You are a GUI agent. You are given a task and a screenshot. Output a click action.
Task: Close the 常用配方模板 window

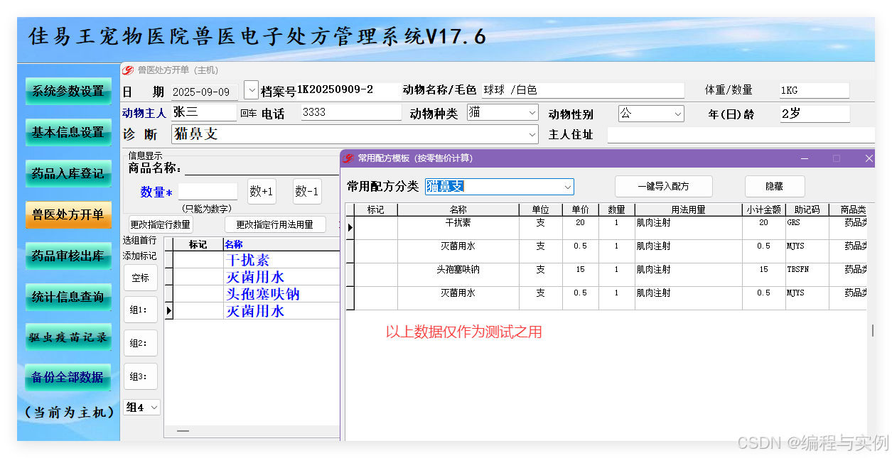[869, 158]
